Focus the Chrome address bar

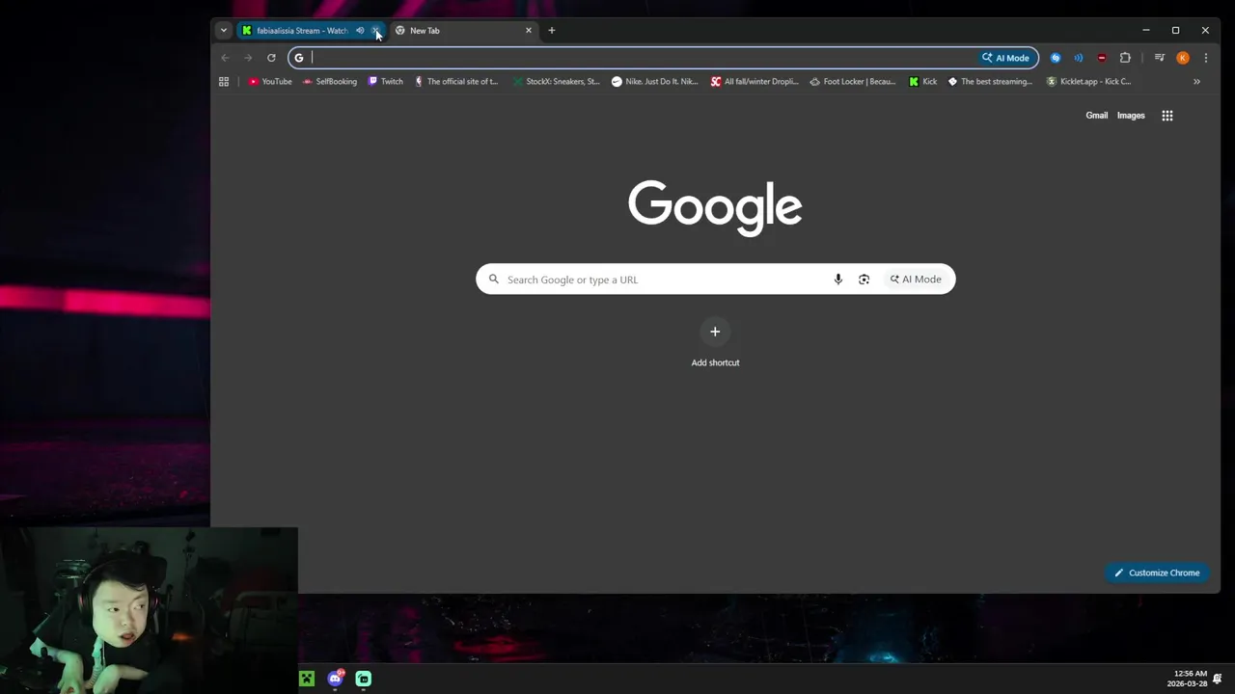(637, 58)
